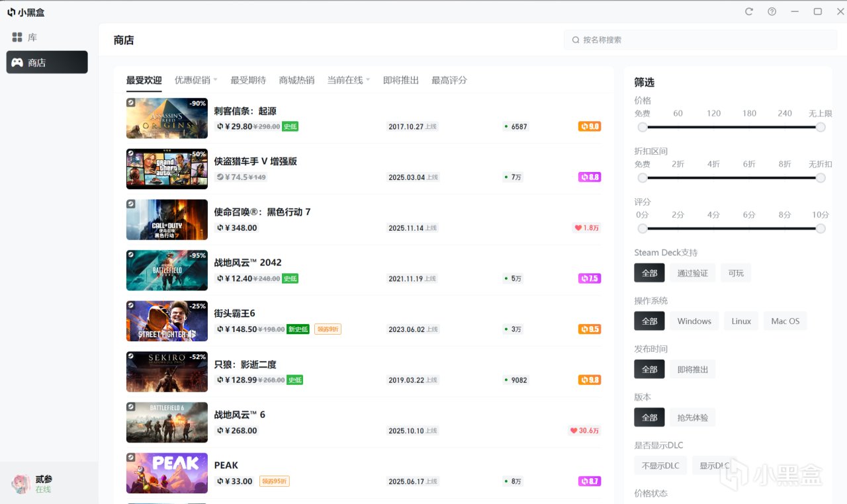Open the Sekiro thumbnail
Screen dimensions: 847x504
tap(167, 372)
